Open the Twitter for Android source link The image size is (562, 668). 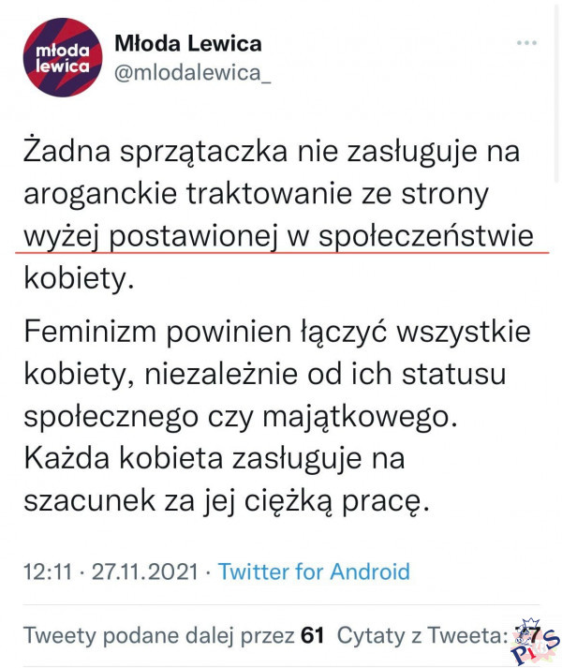314,572
